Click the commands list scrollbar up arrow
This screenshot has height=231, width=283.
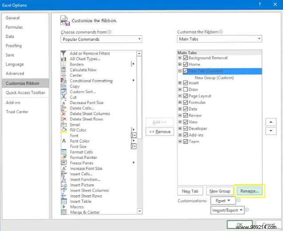coord(139,54)
